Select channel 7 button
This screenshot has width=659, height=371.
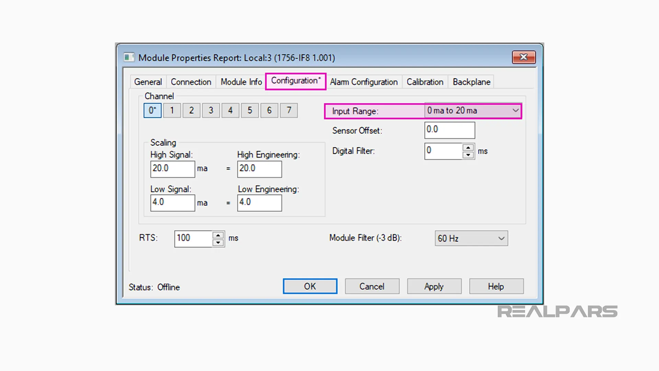click(289, 111)
